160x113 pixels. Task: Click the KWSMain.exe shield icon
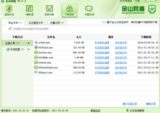(36, 57)
